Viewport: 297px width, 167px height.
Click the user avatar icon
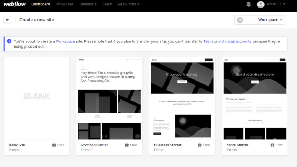(x=261, y=4)
